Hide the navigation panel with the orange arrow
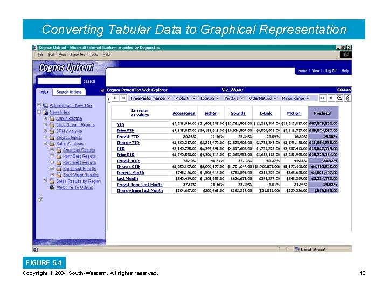The height and width of the screenshot is (291, 388). [102, 91]
